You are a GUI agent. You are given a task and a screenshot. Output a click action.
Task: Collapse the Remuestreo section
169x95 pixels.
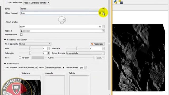point(5,64)
